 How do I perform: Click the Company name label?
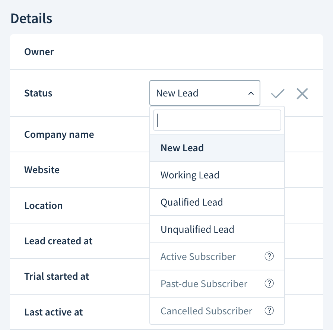pyautogui.click(x=59, y=134)
